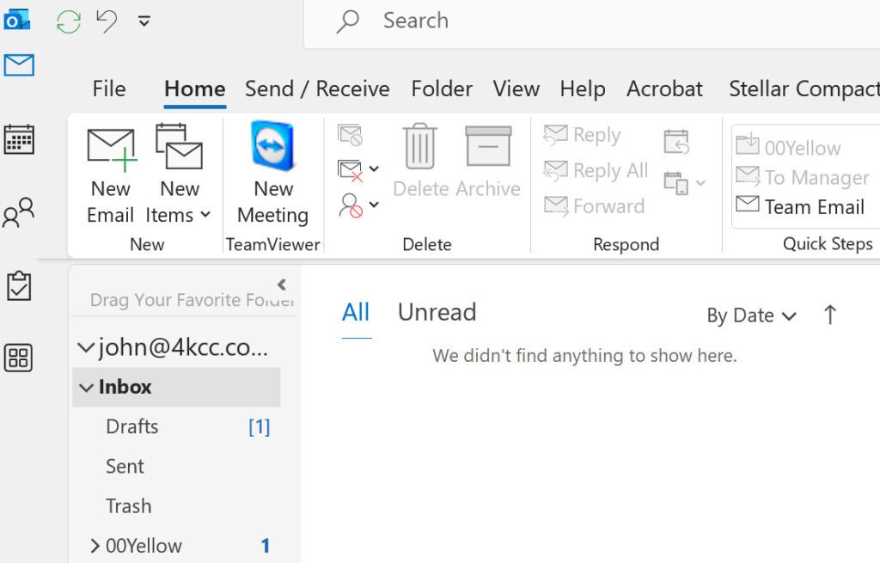Open the Tasks clipboard icon
Screen dimensions: 880x563
[x=19, y=286]
